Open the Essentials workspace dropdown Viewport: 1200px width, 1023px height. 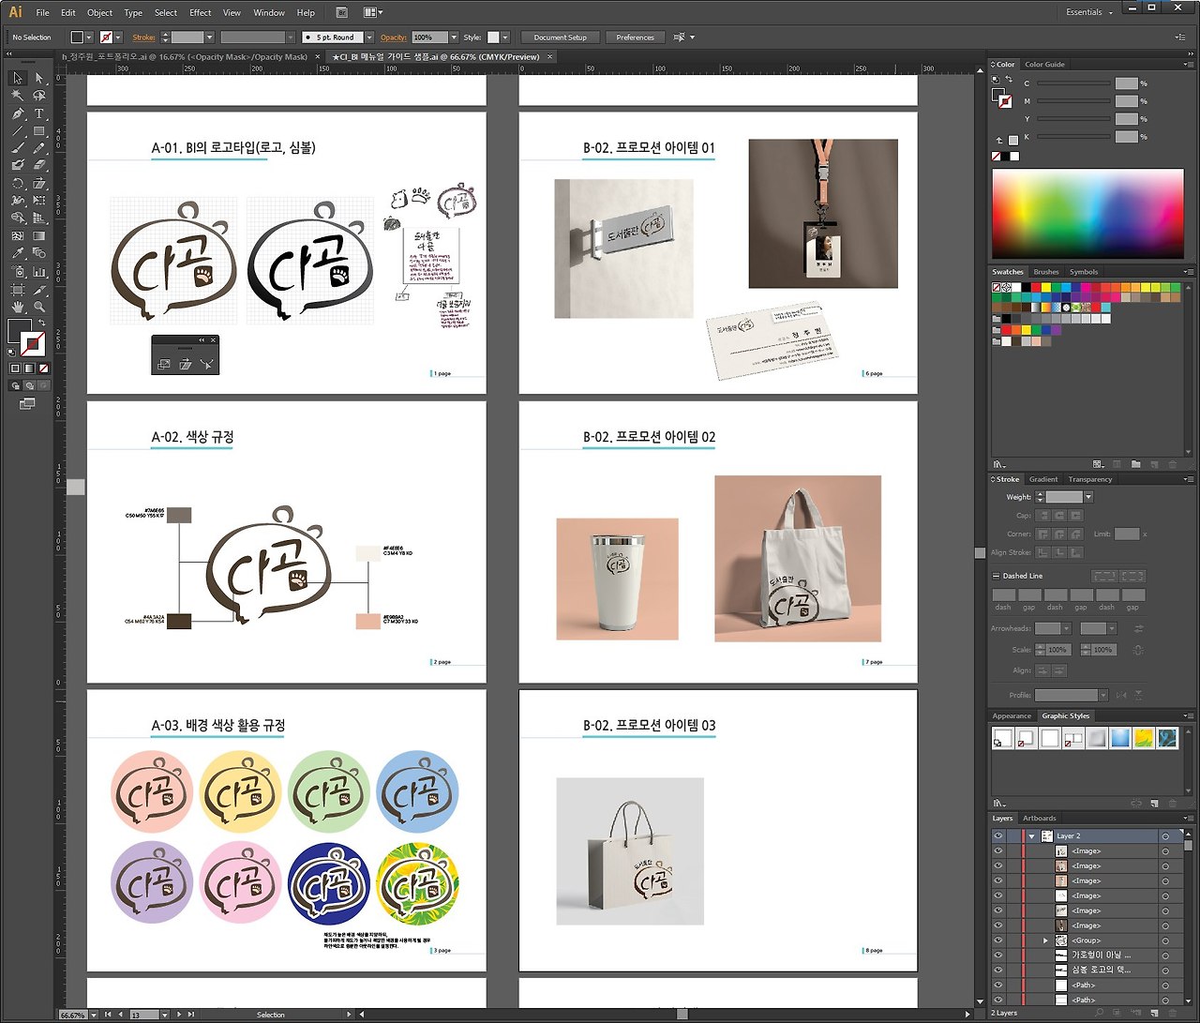[1088, 12]
